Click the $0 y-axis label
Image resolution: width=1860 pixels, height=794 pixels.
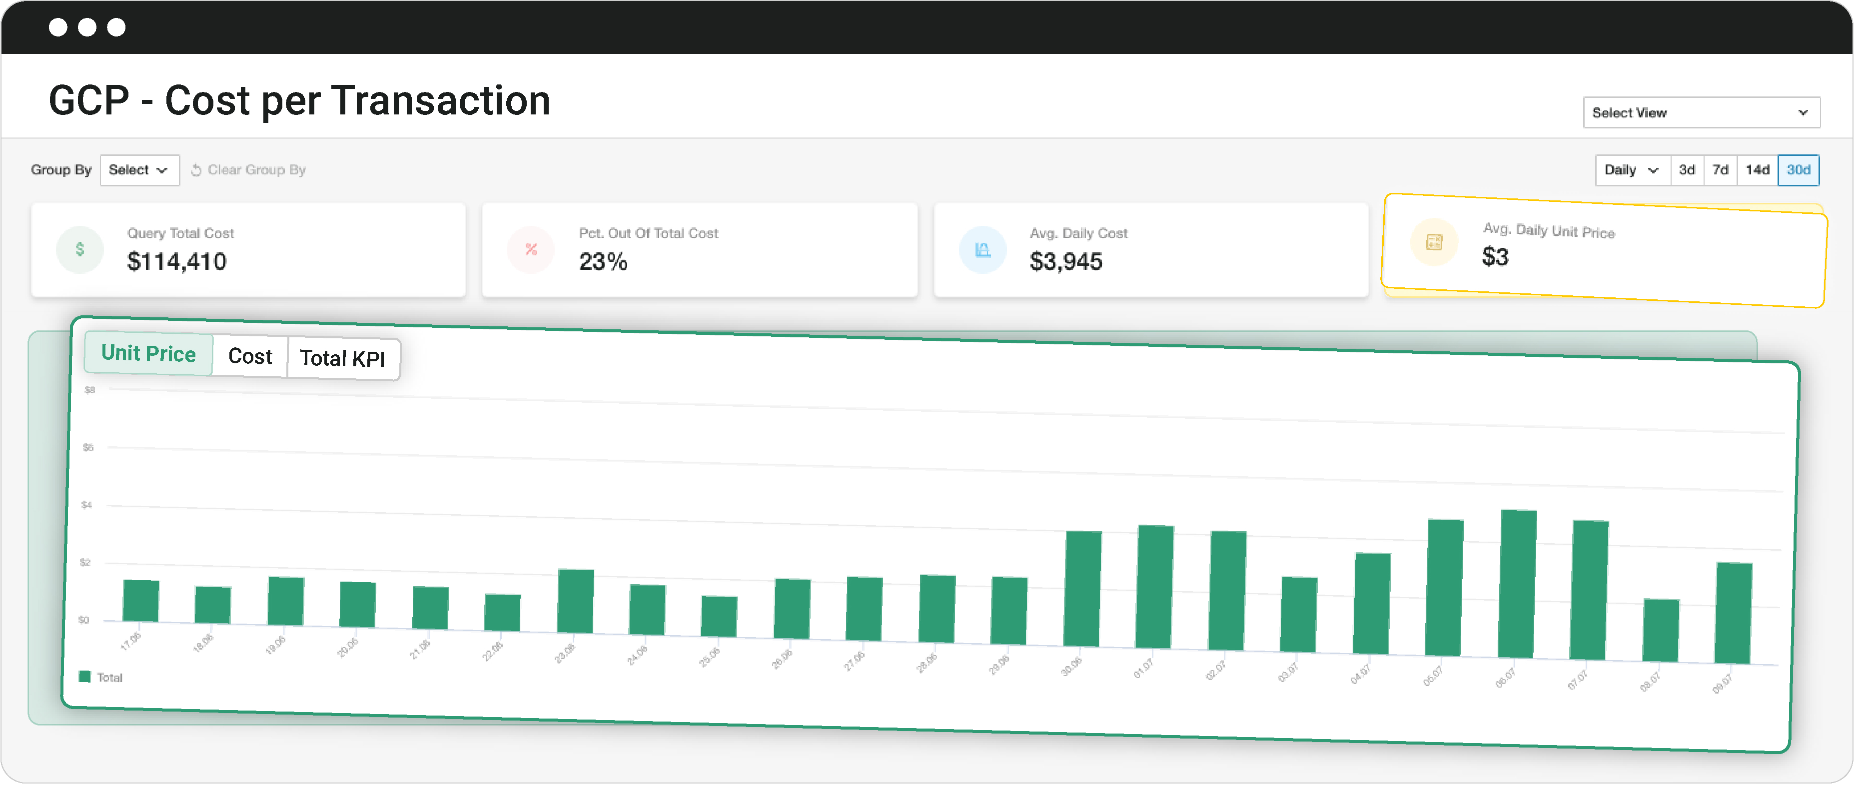[x=84, y=620]
